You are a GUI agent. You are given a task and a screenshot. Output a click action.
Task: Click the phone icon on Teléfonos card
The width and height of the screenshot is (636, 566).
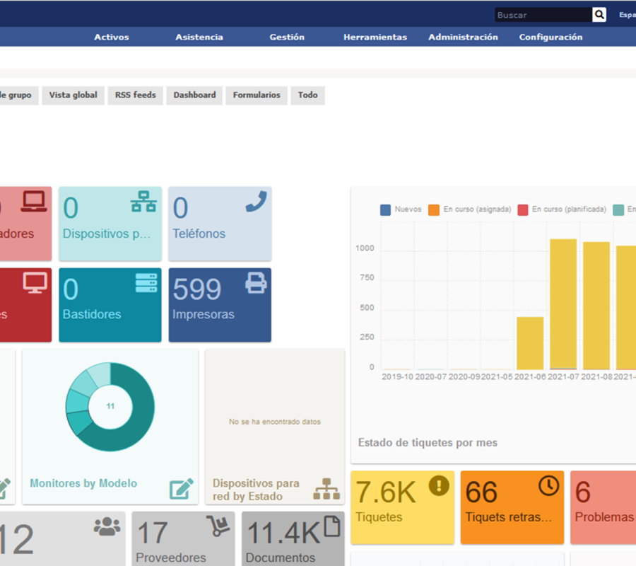[257, 202]
